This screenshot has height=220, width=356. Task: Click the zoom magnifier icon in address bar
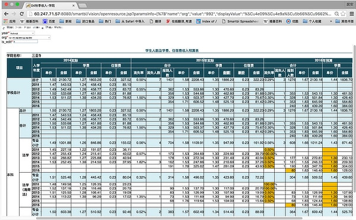coord(337,14)
